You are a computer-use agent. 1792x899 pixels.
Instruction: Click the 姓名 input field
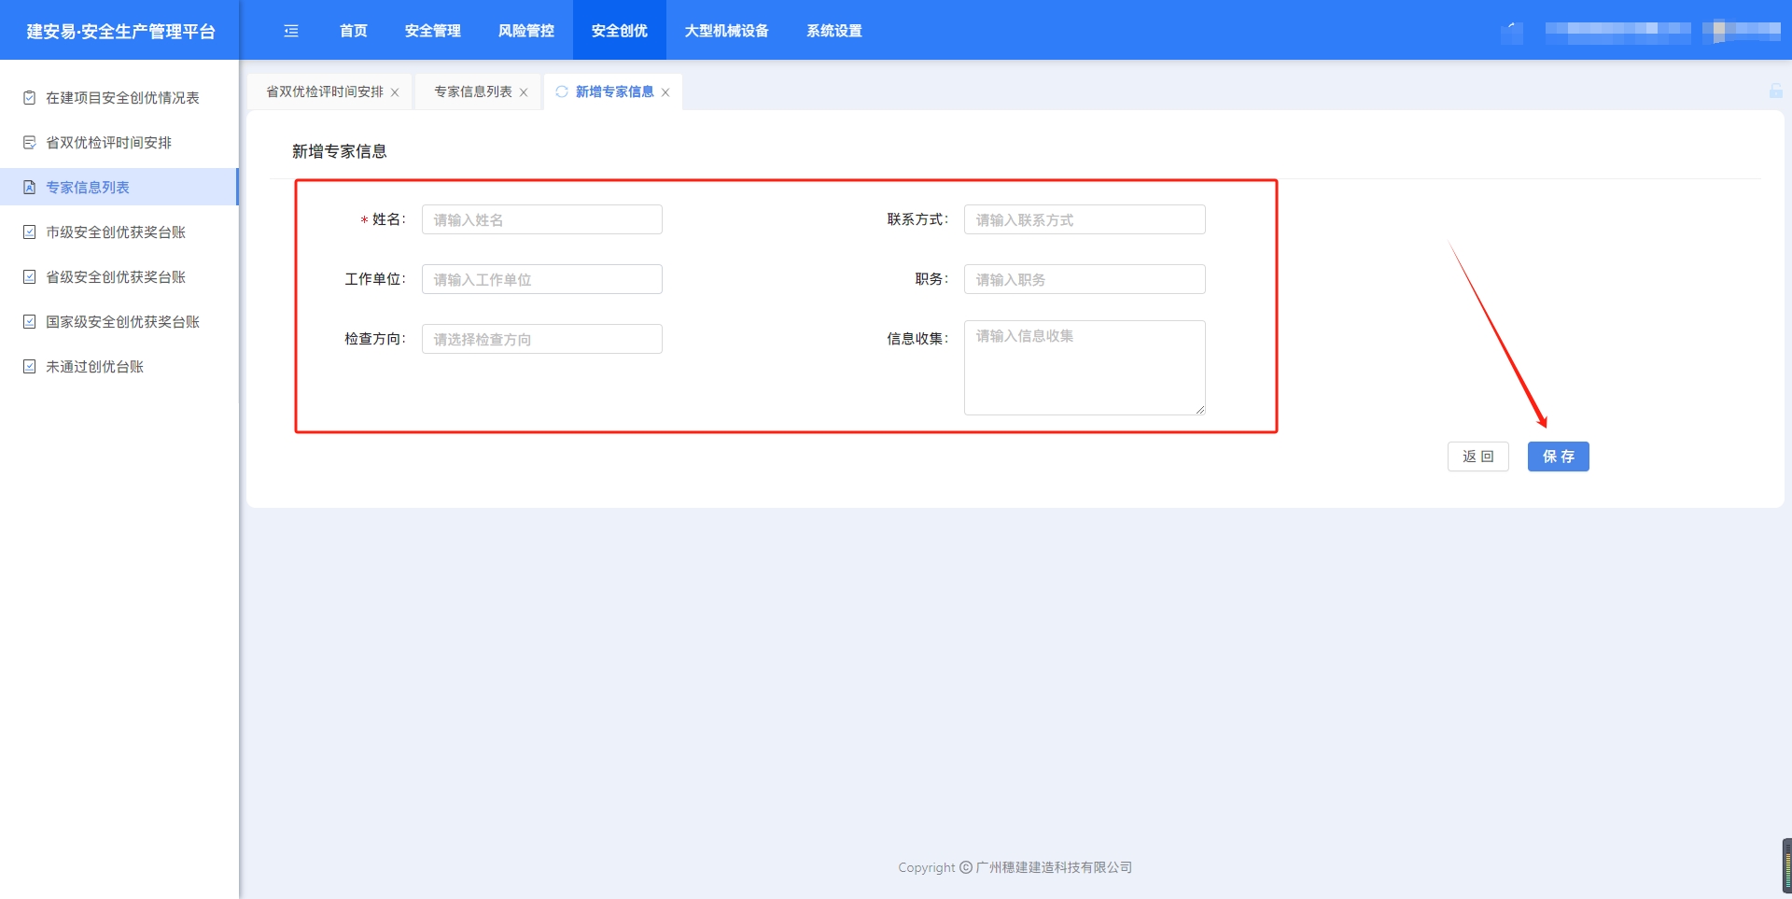541,219
